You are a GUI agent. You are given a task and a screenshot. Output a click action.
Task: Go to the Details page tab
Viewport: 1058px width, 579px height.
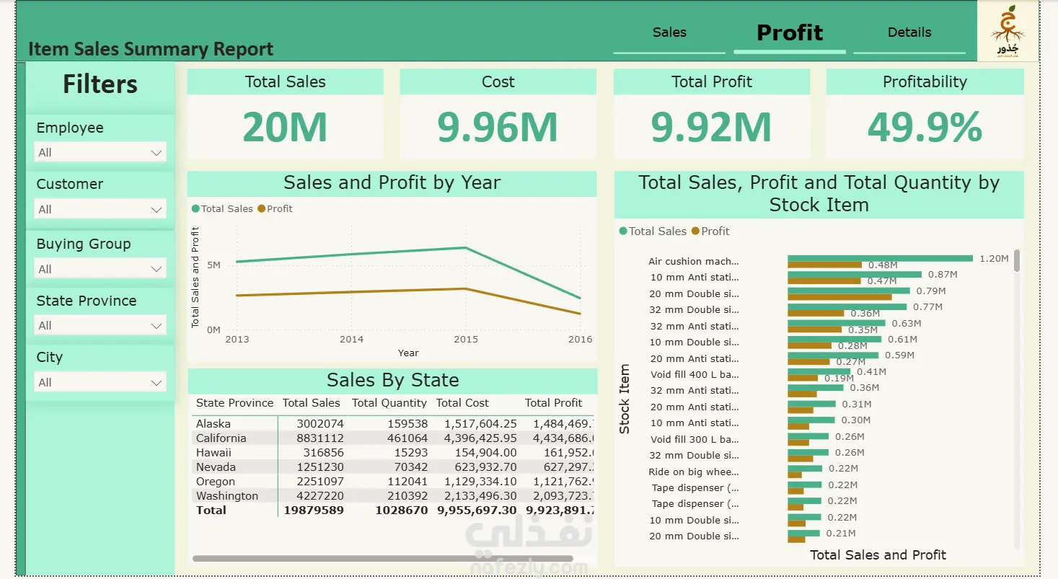[x=909, y=33]
